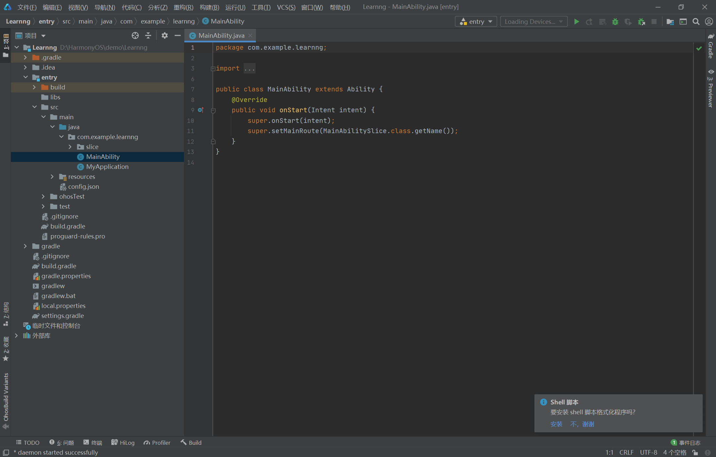Open the Loading Devices dropdown

[534, 22]
